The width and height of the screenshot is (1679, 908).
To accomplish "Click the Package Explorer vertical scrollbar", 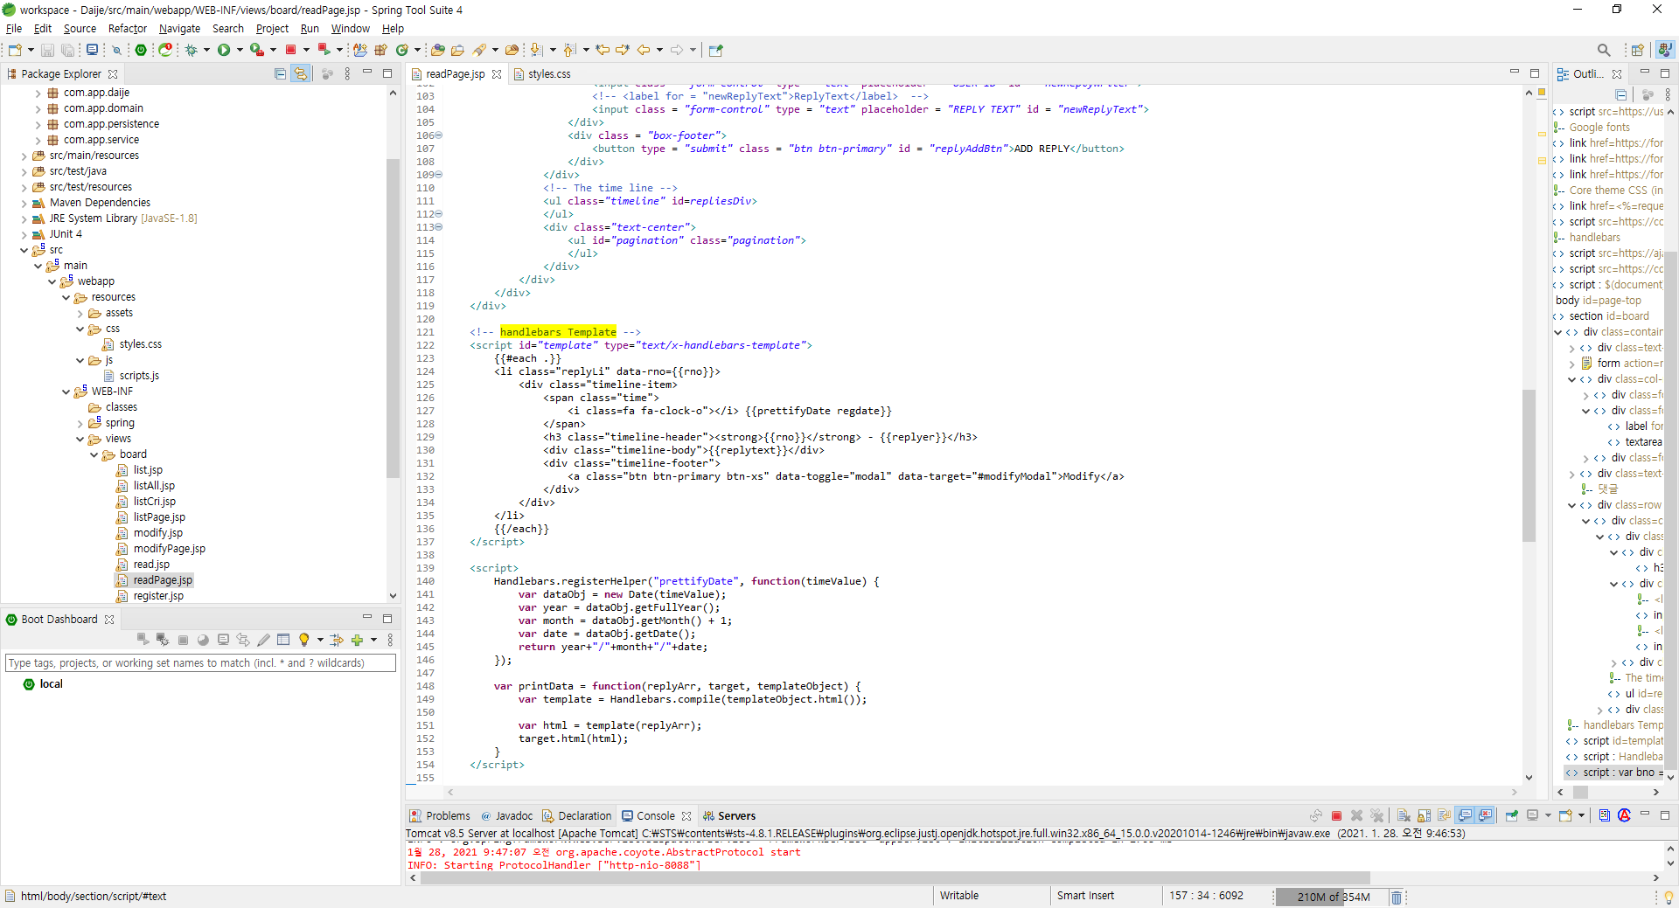I will coord(393,319).
